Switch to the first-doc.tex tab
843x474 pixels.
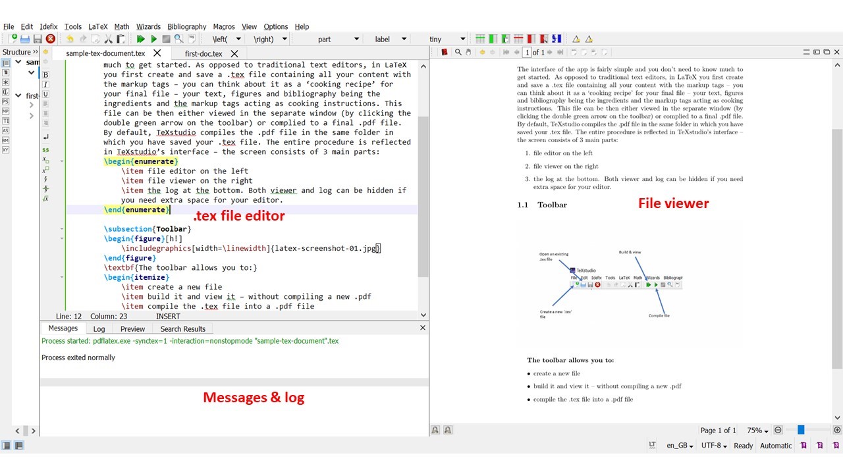tap(204, 53)
